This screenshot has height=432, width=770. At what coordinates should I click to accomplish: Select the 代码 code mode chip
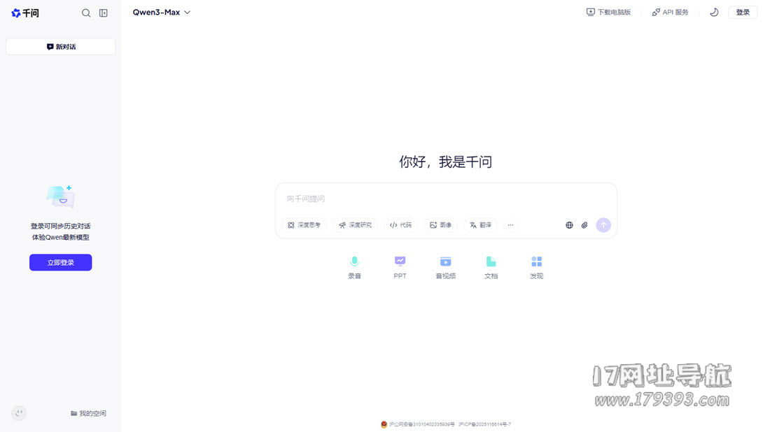click(401, 225)
